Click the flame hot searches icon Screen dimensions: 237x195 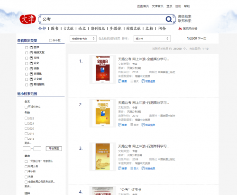[x=180, y=28]
